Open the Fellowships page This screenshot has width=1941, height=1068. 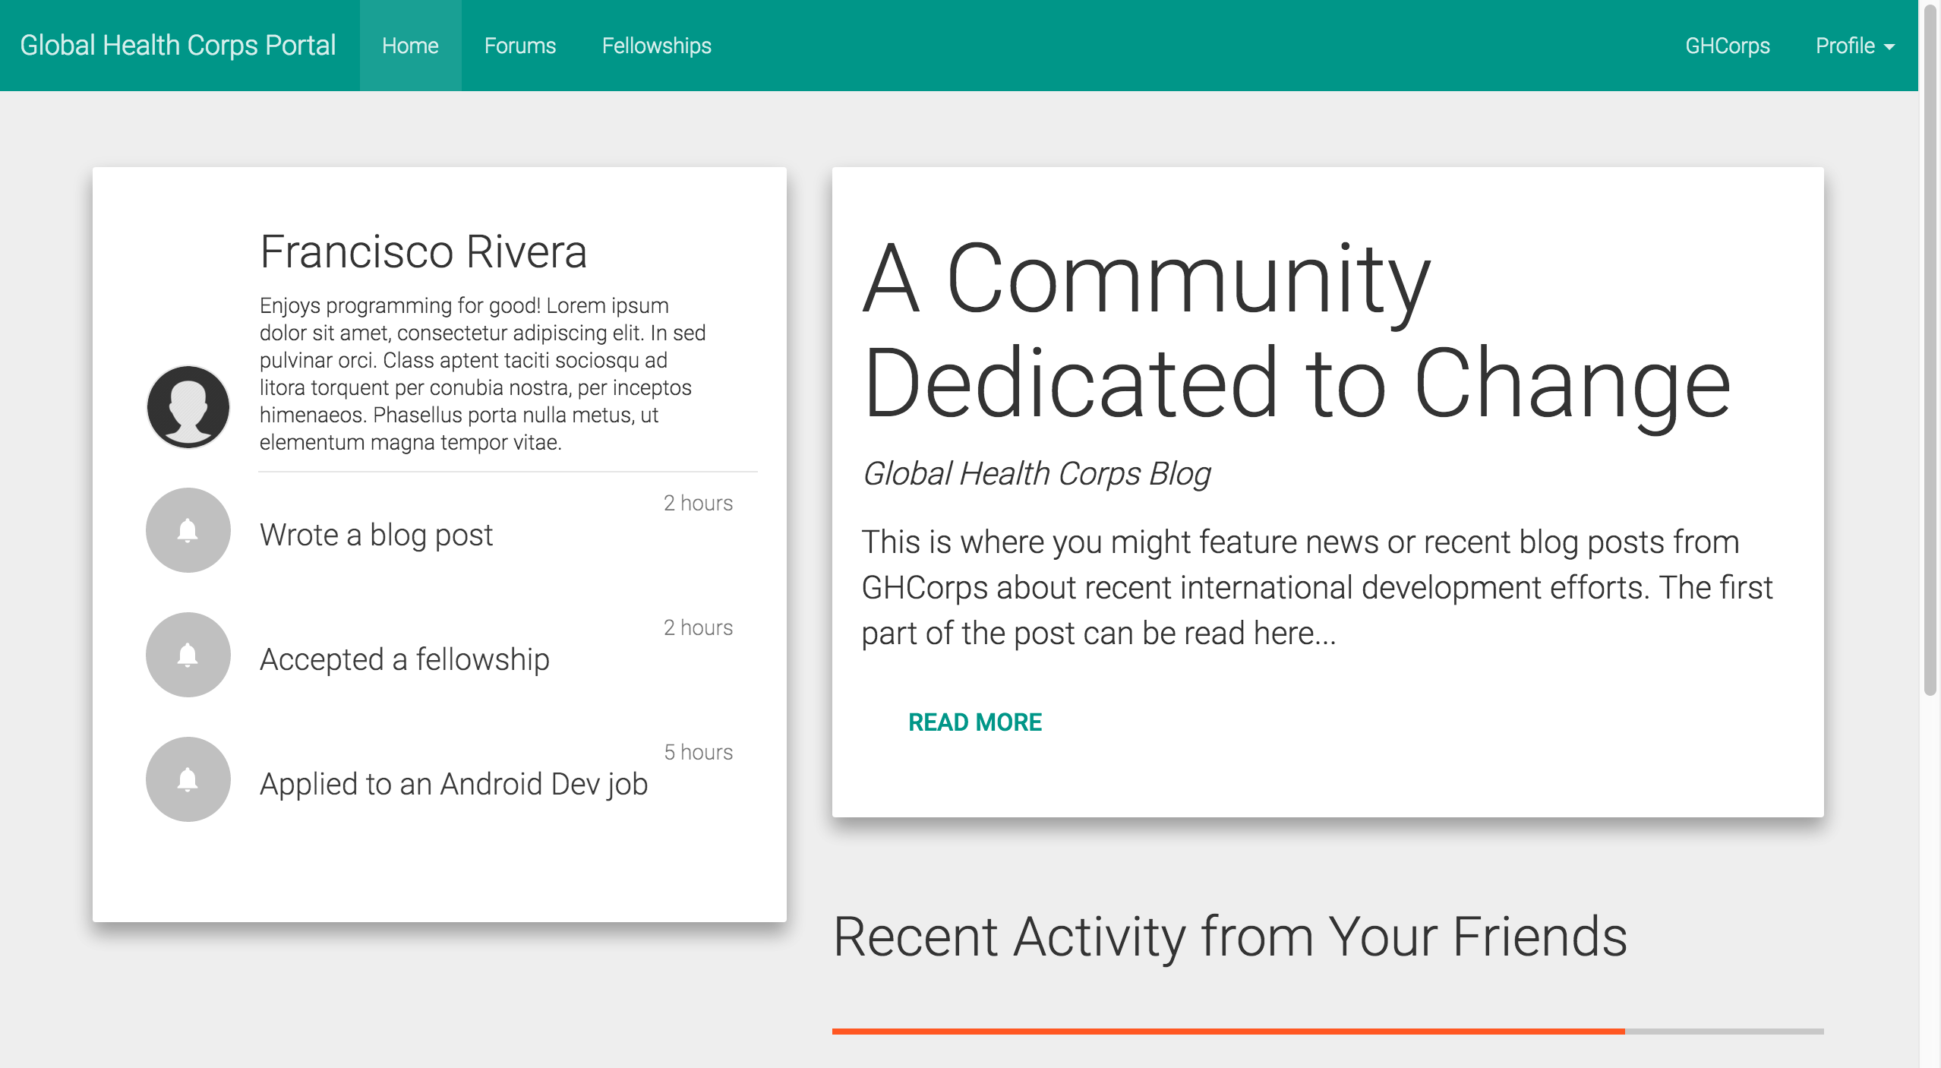pyautogui.click(x=656, y=46)
